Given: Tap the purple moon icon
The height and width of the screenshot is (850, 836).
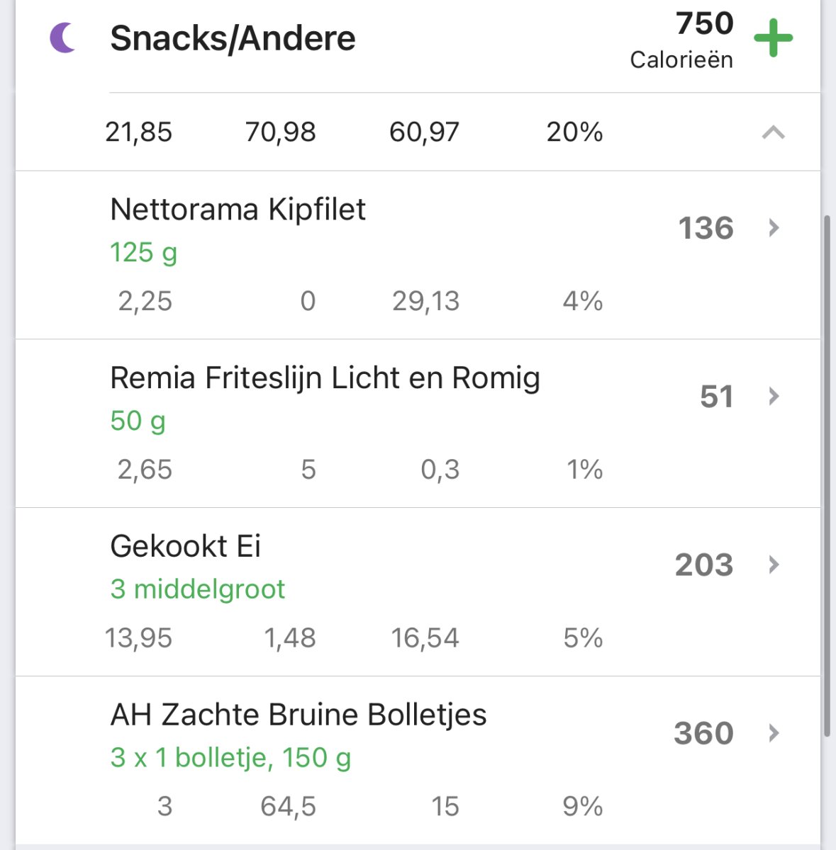Looking at the screenshot, I should (62, 38).
